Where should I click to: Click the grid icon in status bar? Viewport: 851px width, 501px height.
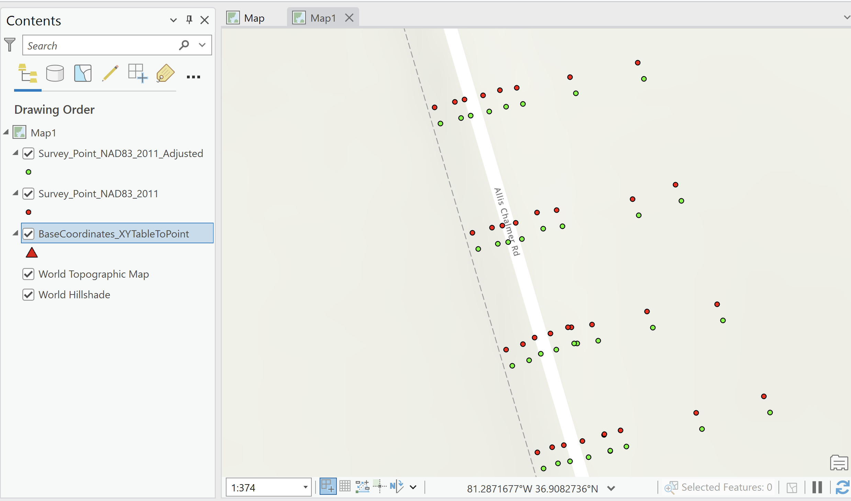pyautogui.click(x=345, y=487)
